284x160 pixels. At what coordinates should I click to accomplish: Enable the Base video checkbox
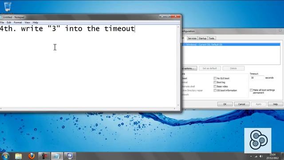click(215, 86)
